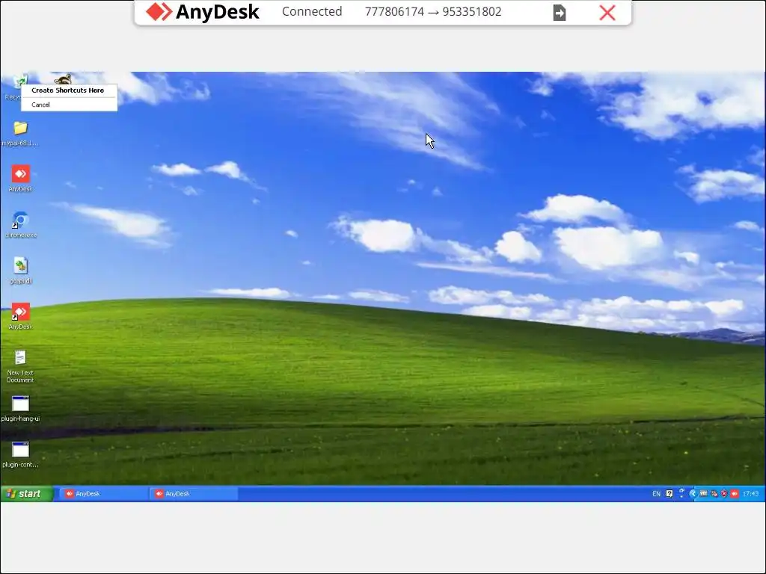Click the session ID 777806174 → 953351802
Screen dimensions: 766x574
click(433, 12)
